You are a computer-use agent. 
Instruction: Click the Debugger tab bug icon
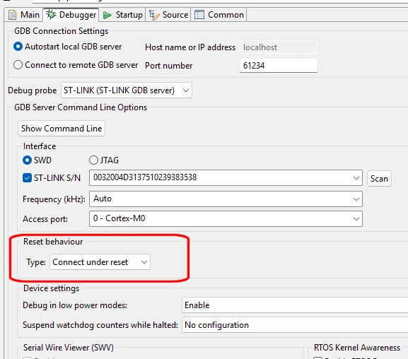pyautogui.click(x=51, y=15)
